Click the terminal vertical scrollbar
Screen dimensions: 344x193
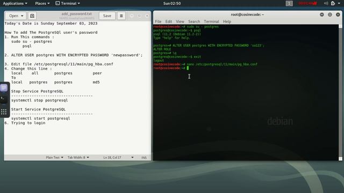coord(340,93)
